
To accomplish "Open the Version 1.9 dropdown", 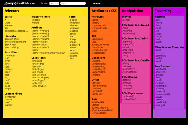I will tap(54, 3).
